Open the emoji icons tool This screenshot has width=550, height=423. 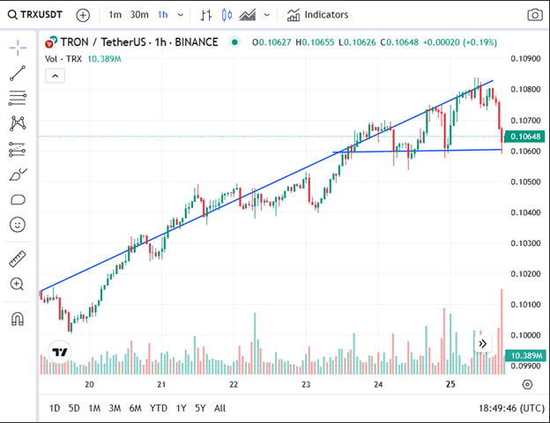point(18,224)
